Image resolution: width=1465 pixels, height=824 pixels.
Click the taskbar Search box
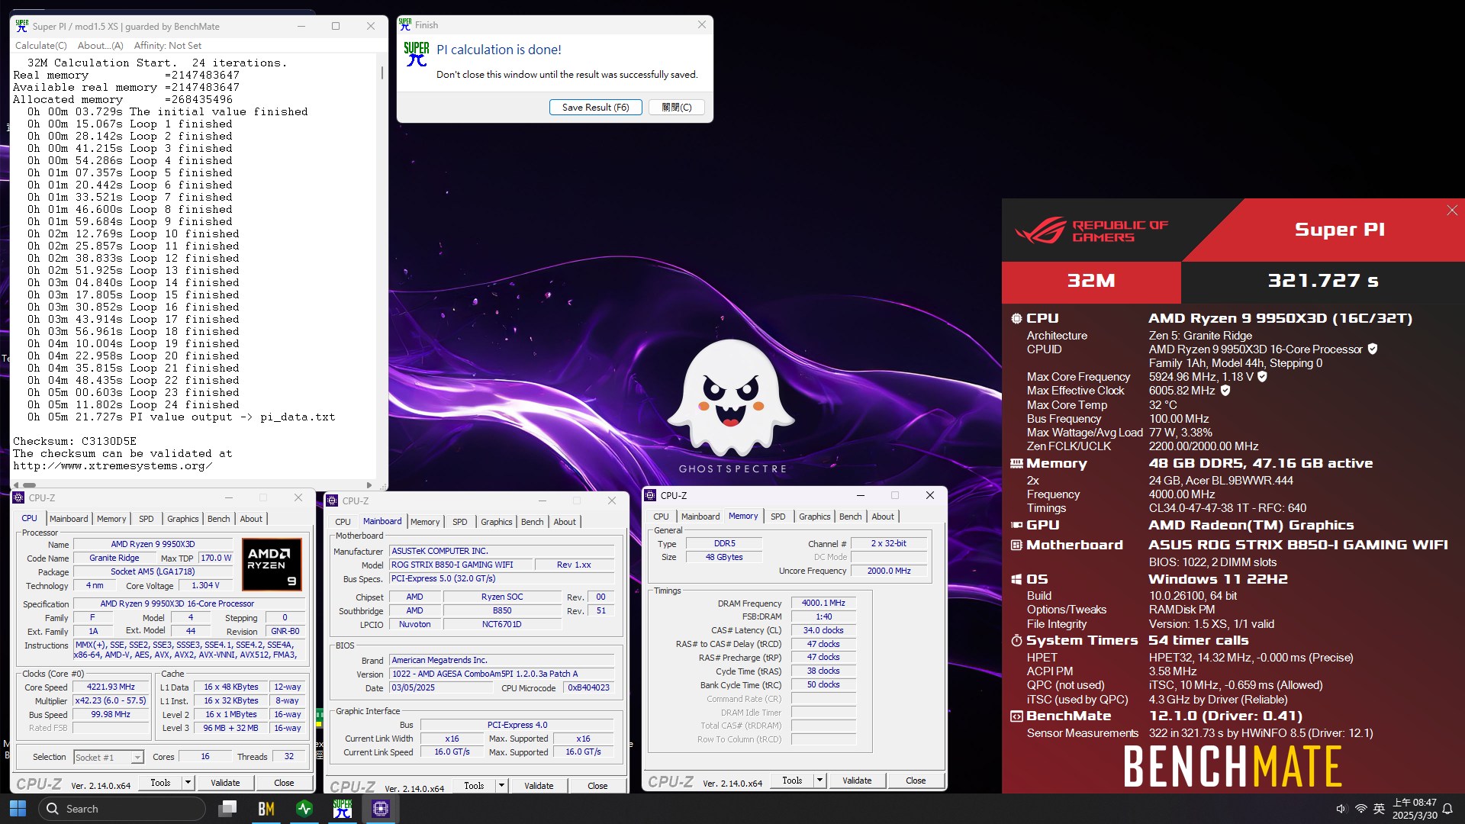122,809
